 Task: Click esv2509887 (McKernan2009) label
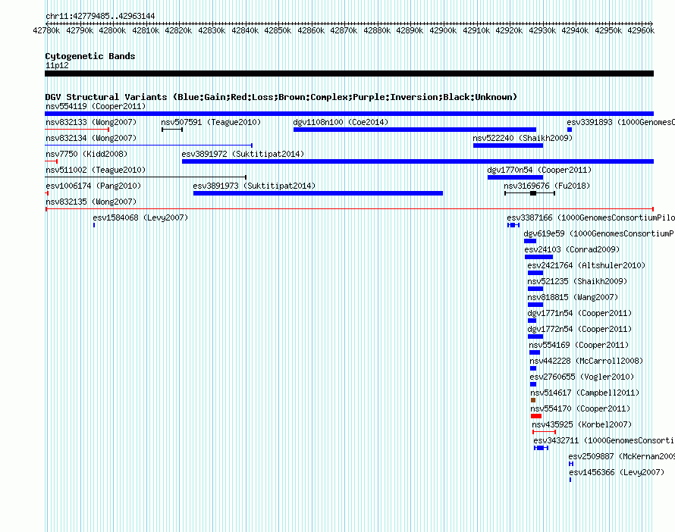pos(622,456)
